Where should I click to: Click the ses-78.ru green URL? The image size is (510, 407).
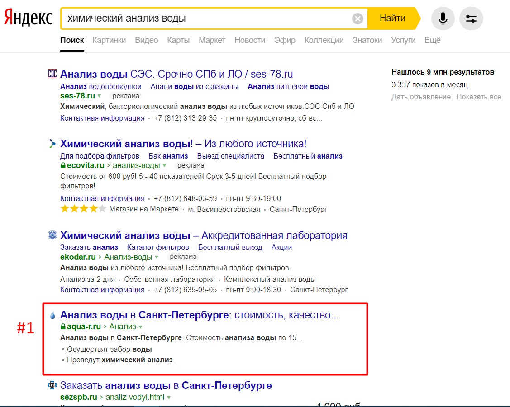pyautogui.click(x=77, y=96)
